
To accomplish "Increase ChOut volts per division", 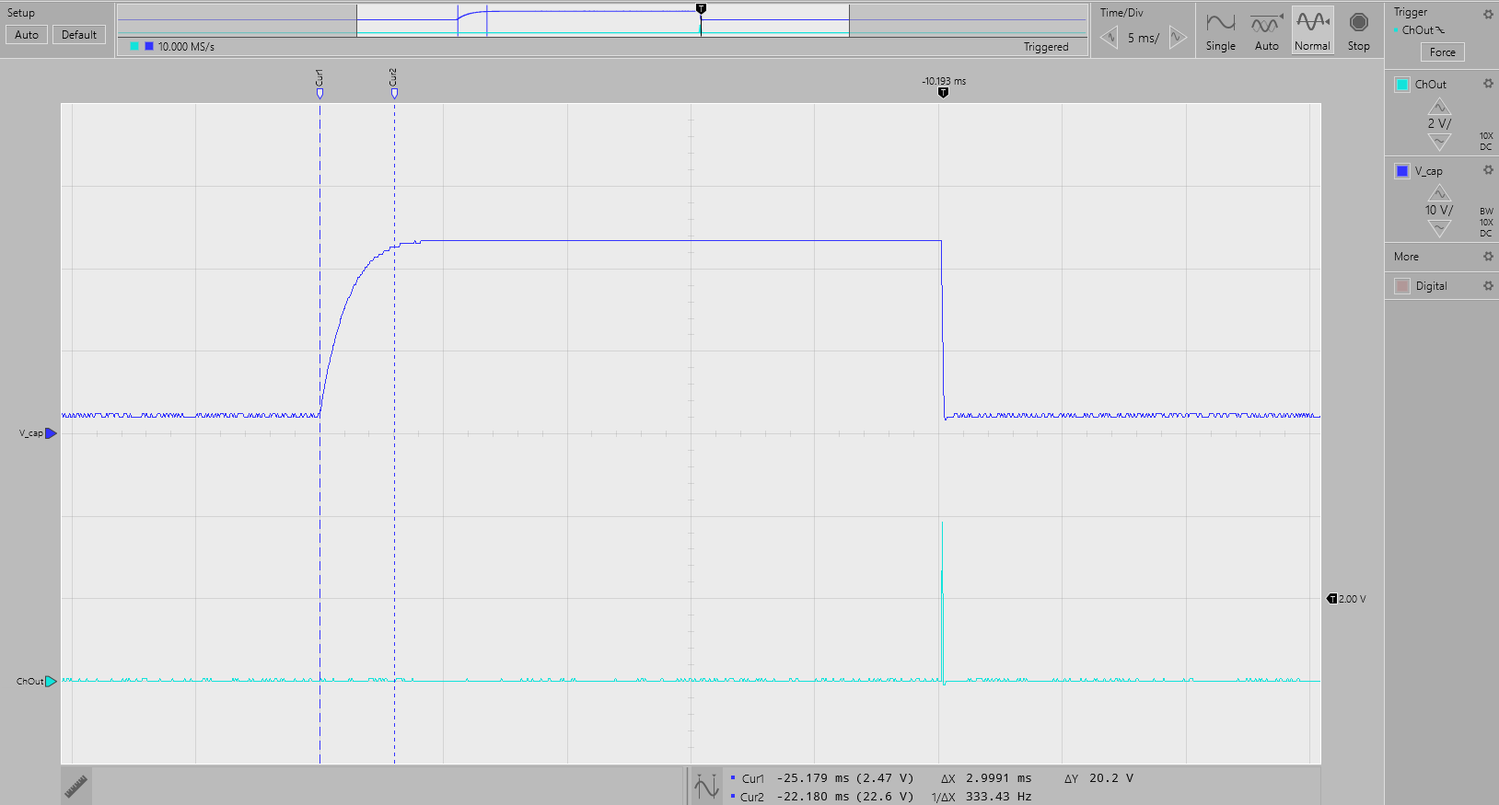I will tap(1439, 107).
